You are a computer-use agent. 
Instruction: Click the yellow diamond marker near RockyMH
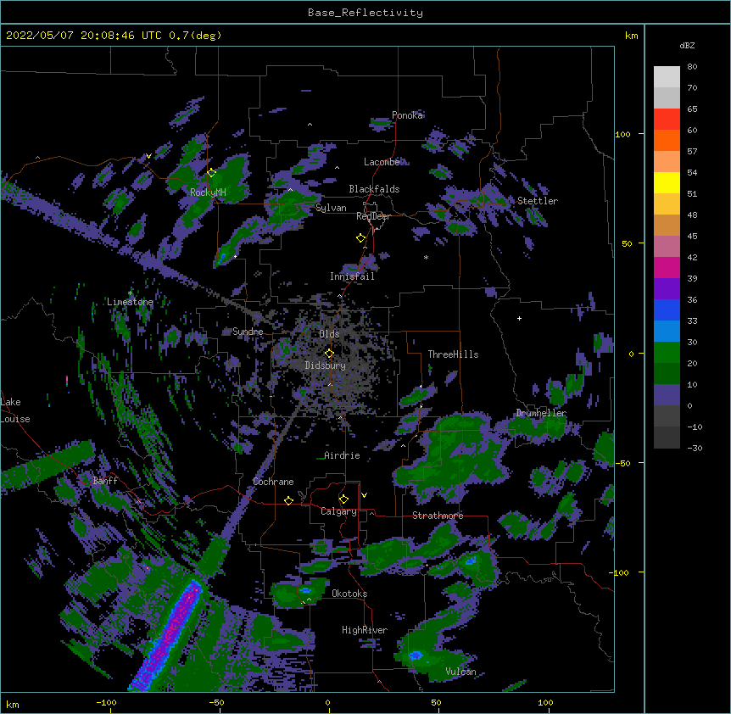click(212, 173)
